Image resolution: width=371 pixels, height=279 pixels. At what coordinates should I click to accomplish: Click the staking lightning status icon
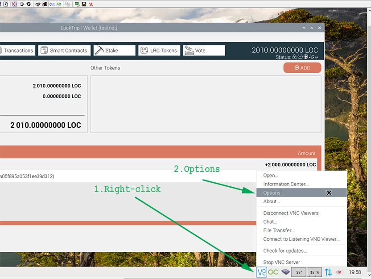coord(306,57)
